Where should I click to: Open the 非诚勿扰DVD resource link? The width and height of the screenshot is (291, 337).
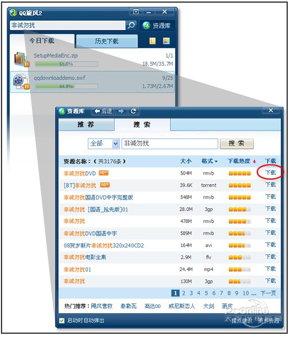(x=79, y=173)
